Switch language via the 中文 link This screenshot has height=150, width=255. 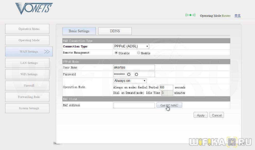pos(237,16)
